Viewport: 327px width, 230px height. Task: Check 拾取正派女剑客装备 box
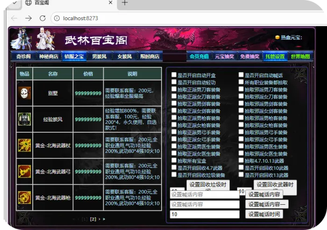(174, 110)
